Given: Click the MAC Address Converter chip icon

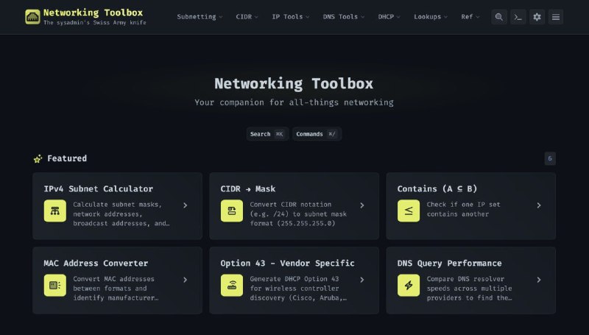Looking at the screenshot, I should pos(54,285).
